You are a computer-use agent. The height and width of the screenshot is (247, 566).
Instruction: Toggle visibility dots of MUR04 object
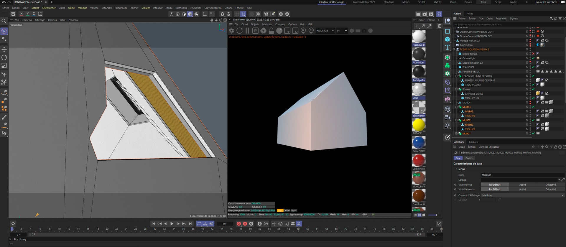pos(530,103)
